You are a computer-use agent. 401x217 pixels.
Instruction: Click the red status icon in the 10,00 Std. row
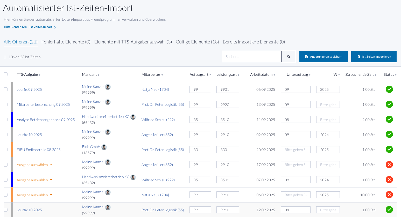click(x=389, y=195)
